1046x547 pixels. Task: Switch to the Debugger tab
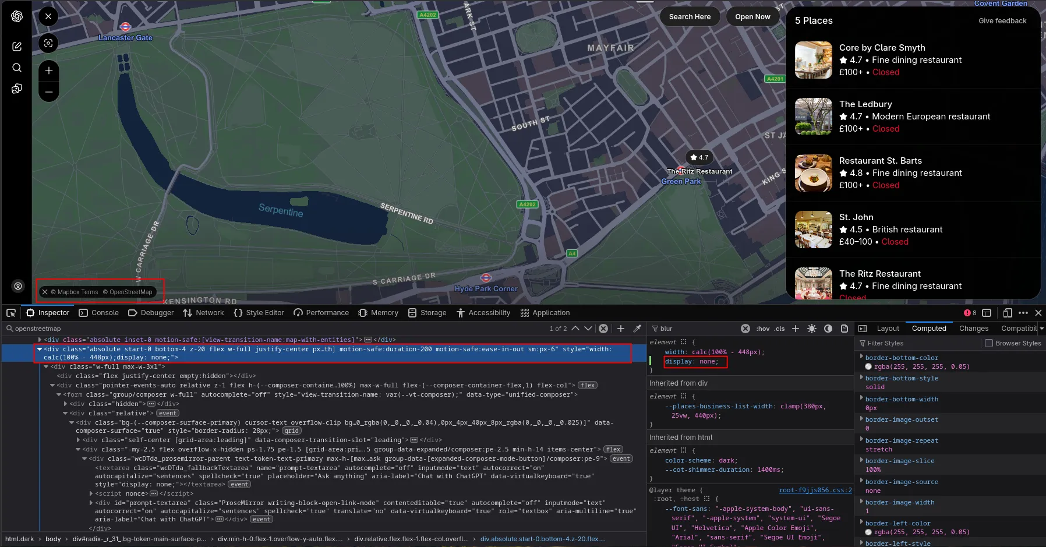point(151,313)
